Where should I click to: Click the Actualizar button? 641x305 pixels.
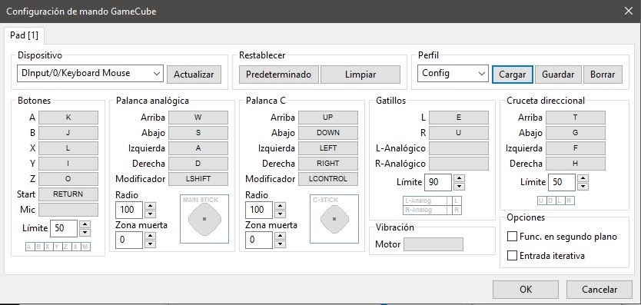tap(194, 75)
